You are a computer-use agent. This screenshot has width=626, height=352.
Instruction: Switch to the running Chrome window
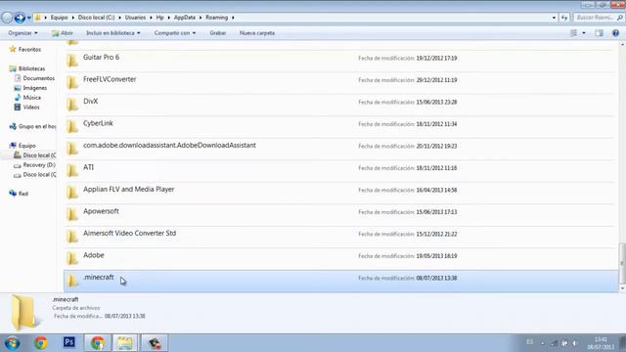(98, 343)
